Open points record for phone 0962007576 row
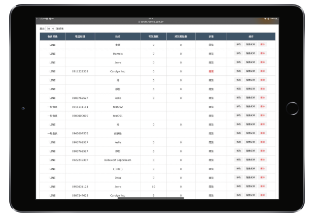 coord(250,133)
